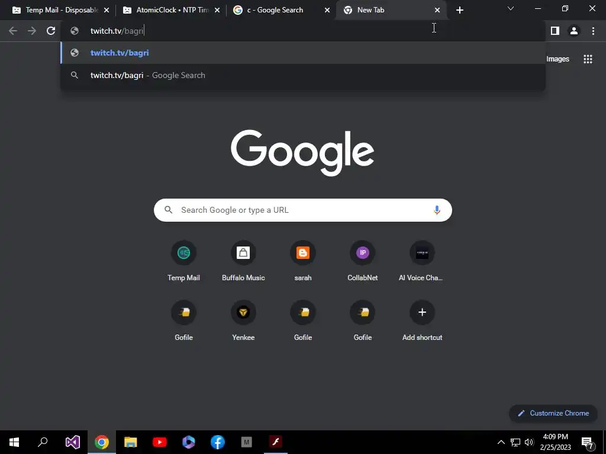Open the notification center

[588, 442]
